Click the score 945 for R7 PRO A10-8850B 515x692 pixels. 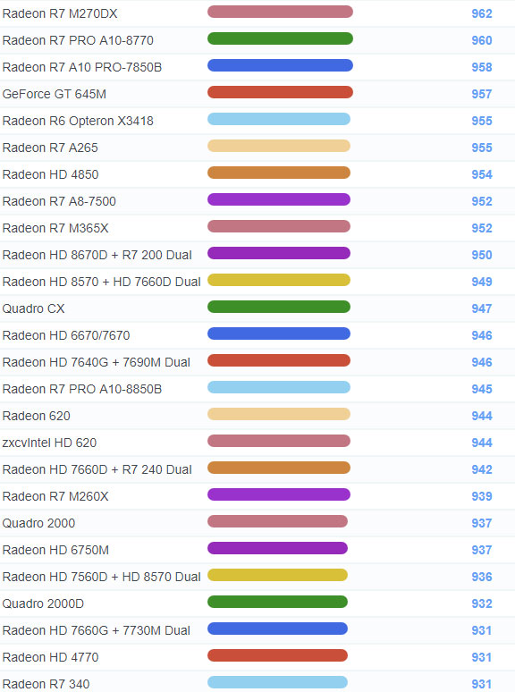[481, 389]
